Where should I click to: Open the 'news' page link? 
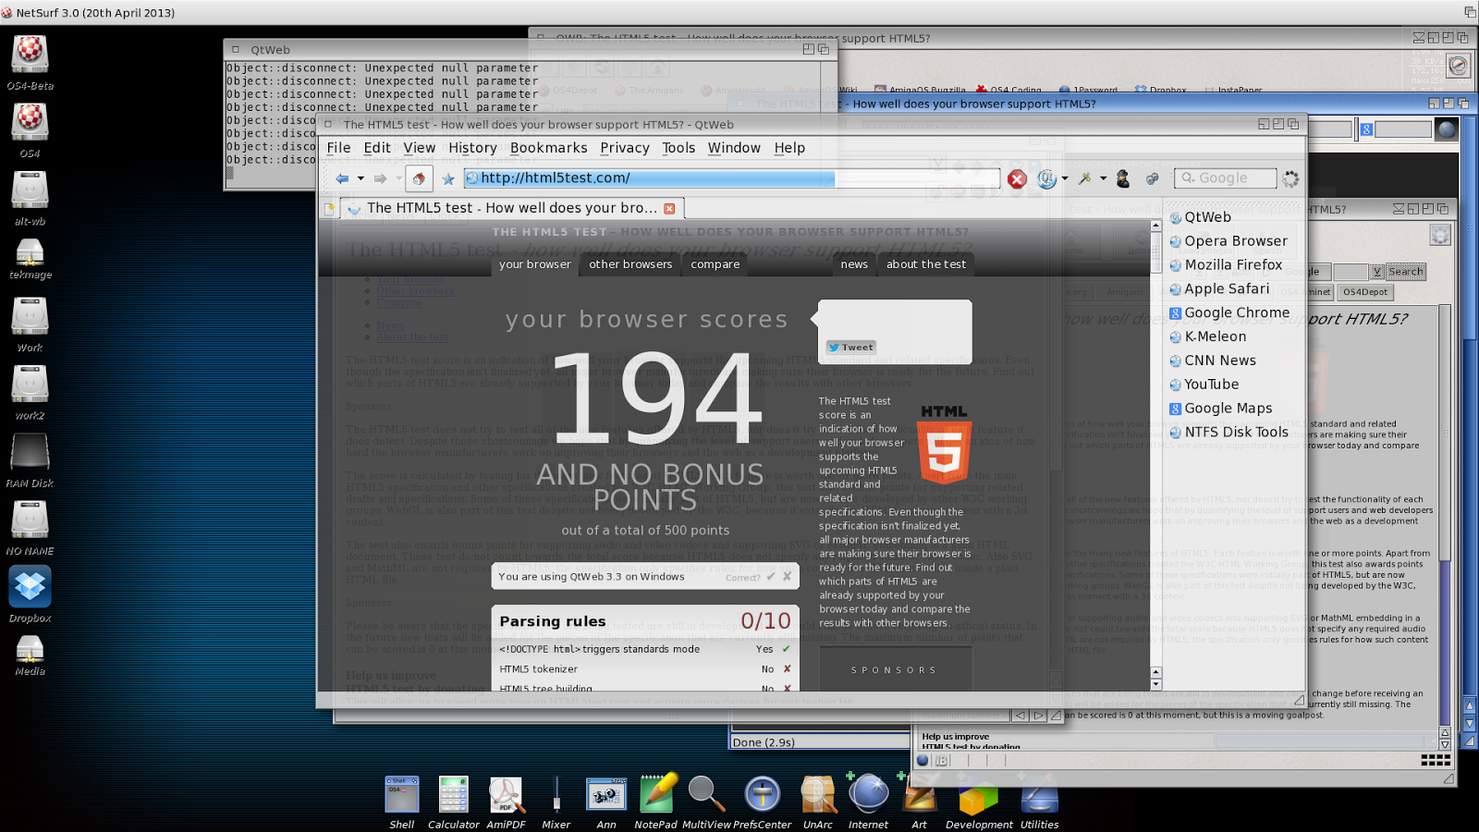point(854,264)
